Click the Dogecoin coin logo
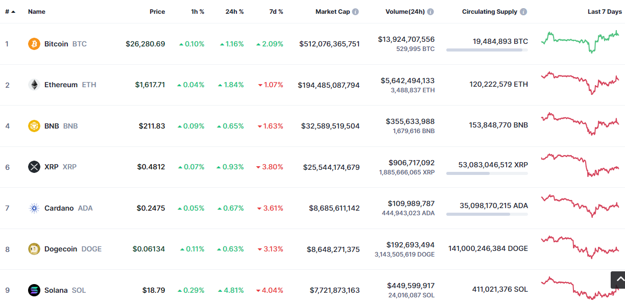The image size is (625, 305). point(34,249)
